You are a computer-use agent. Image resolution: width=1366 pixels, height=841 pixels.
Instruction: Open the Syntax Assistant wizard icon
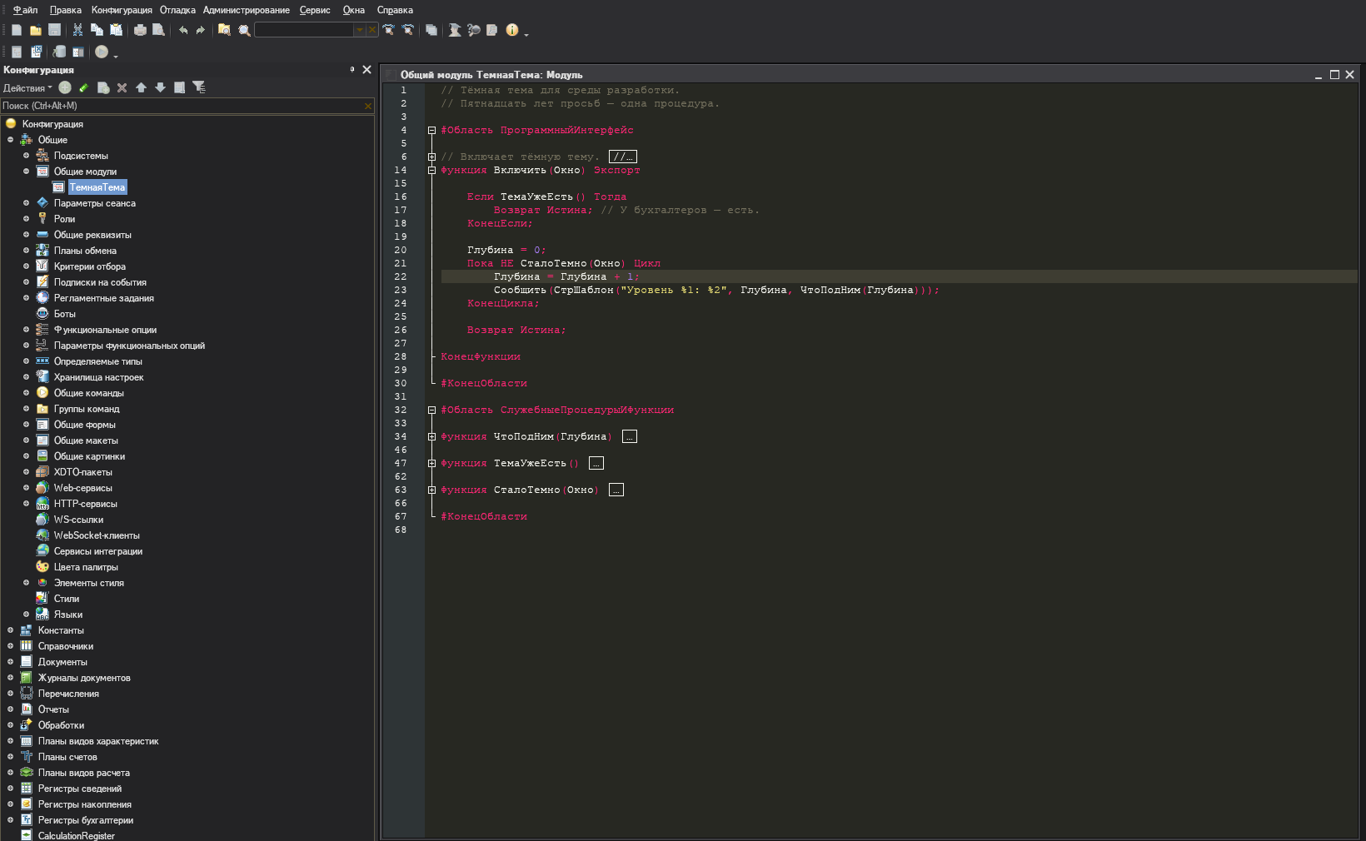455,30
